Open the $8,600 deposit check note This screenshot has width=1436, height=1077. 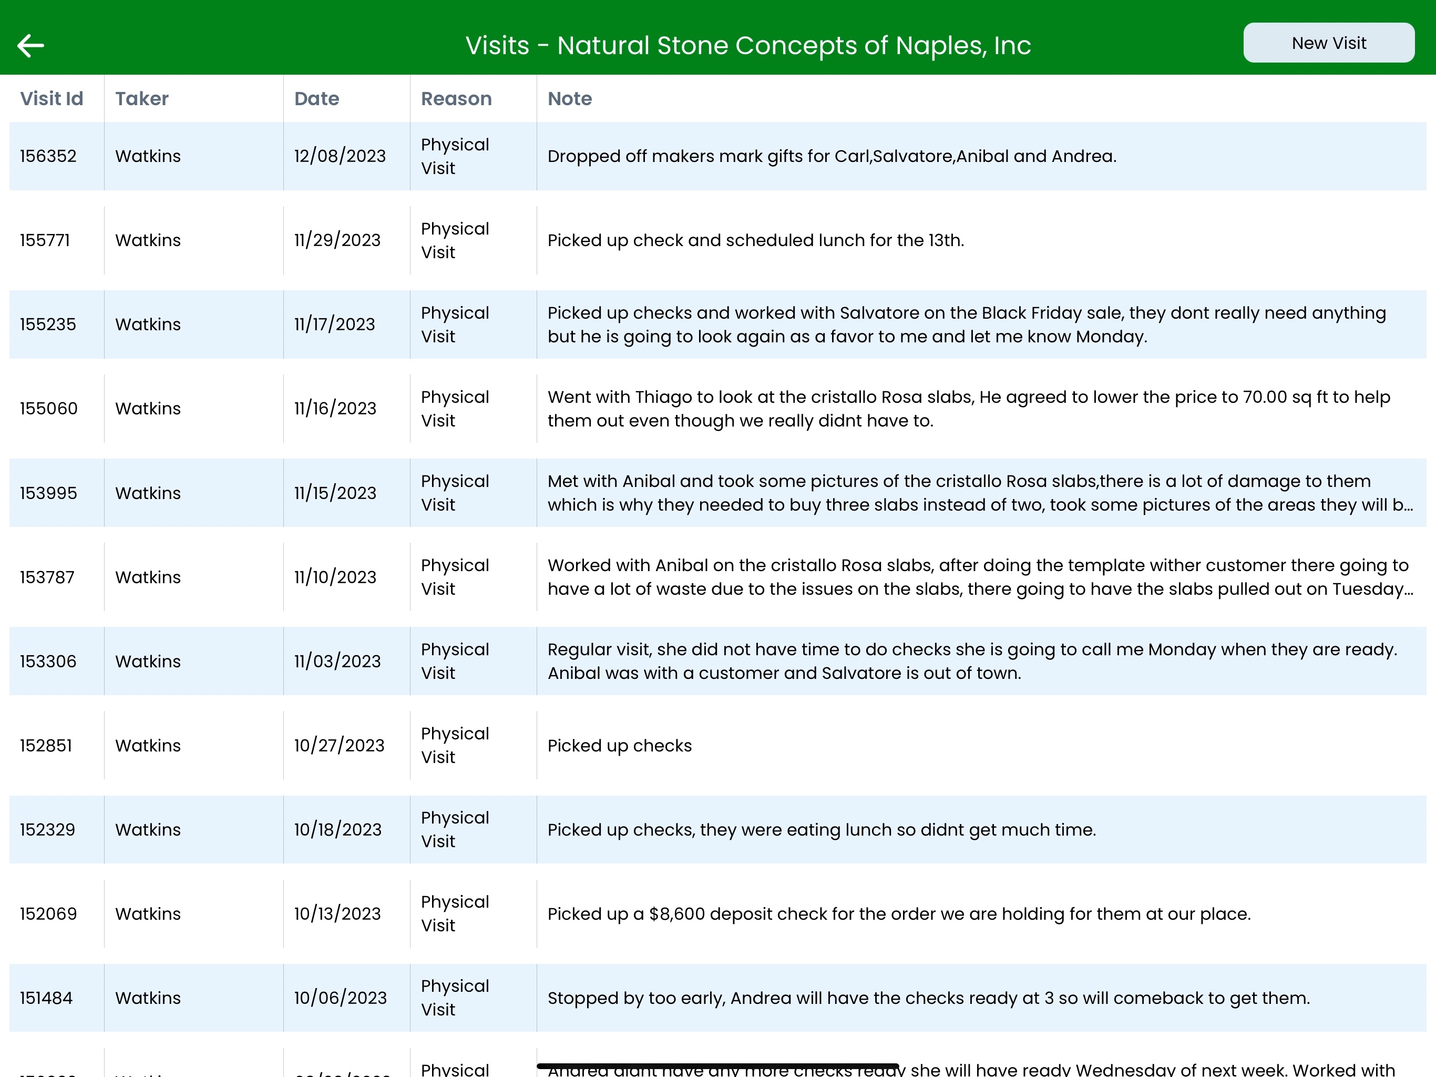[898, 914]
